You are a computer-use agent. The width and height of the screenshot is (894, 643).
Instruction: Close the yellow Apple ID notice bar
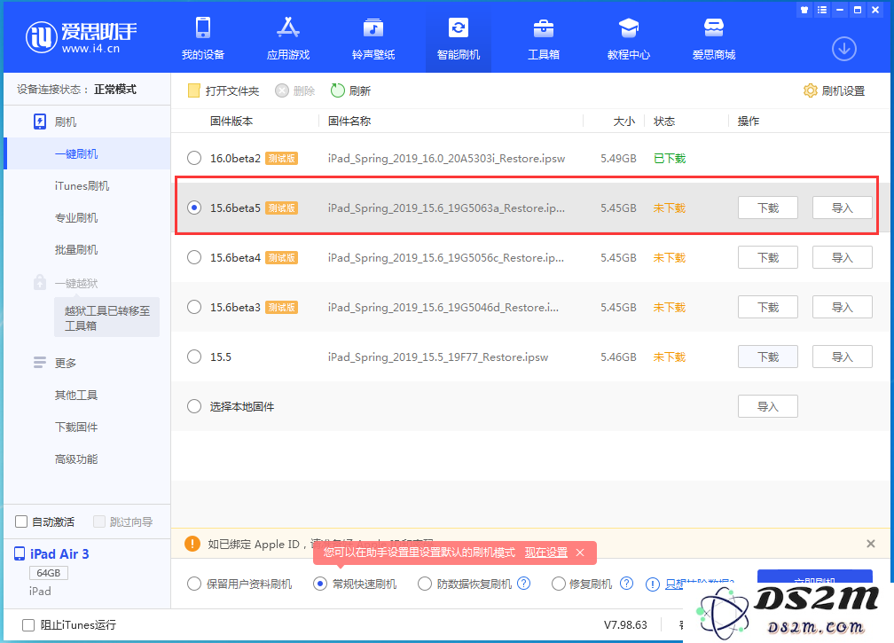click(871, 544)
